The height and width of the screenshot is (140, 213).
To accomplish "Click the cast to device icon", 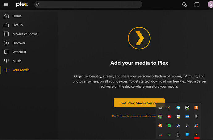I will [x=197, y=5].
